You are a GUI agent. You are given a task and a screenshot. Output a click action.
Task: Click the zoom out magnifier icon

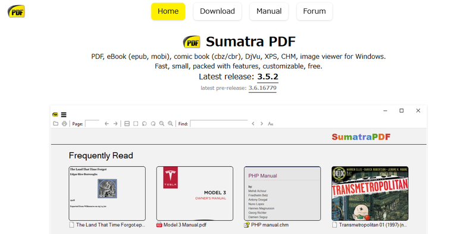pos(162,124)
